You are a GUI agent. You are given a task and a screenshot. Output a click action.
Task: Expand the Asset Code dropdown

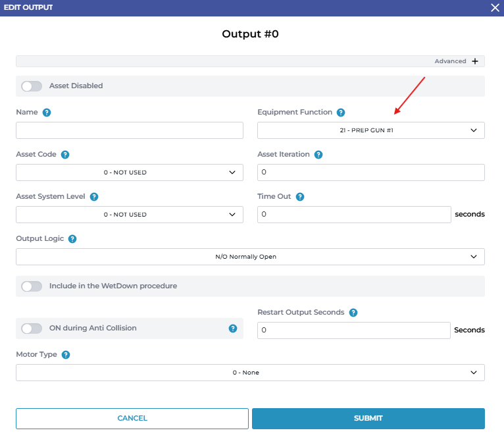tap(129, 172)
